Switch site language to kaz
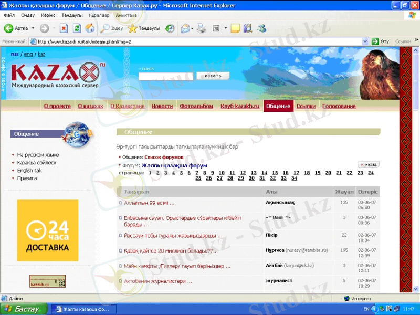The height and width of the screenshot is (315, 420). [x=41, y=54]
